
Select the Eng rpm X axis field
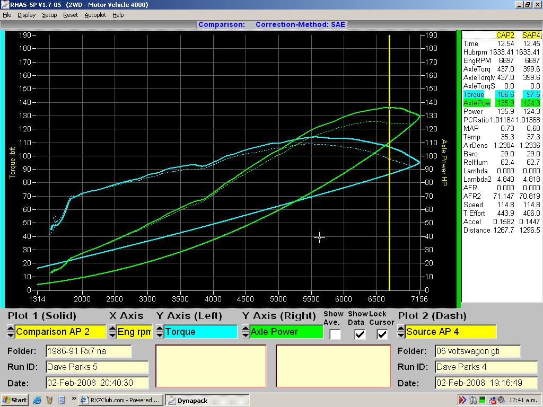pos(134,332)
